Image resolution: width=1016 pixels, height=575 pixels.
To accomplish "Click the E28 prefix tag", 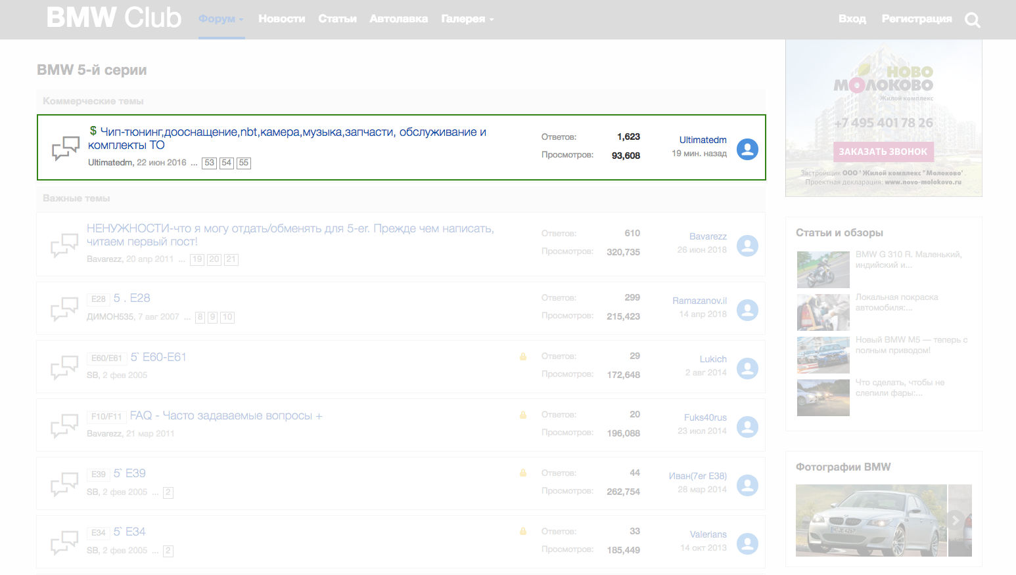I will coord(99,299).
